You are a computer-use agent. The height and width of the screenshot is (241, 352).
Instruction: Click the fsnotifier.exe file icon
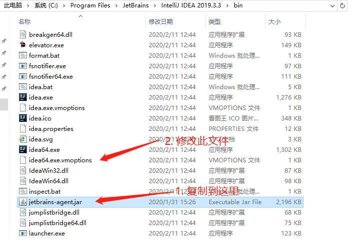tap(23, 66)
